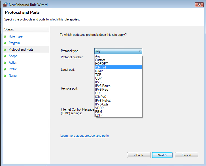The image size is (206, 166).
Task: Click the Protocol type combo box field
Action: (118, 51)
